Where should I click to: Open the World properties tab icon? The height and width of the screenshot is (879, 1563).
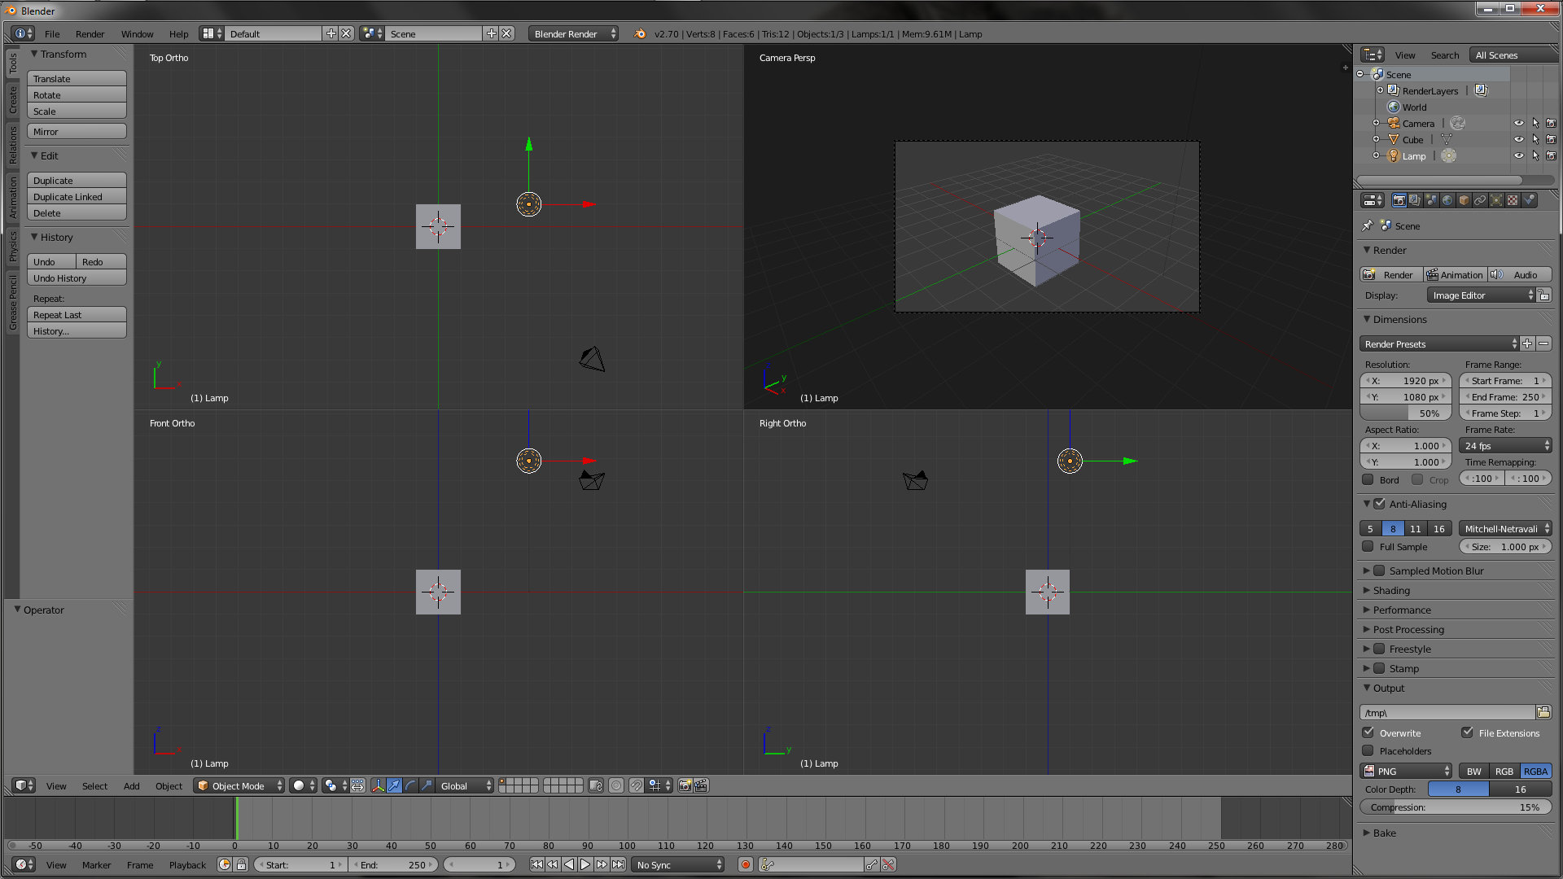(x=1447, y=200)
